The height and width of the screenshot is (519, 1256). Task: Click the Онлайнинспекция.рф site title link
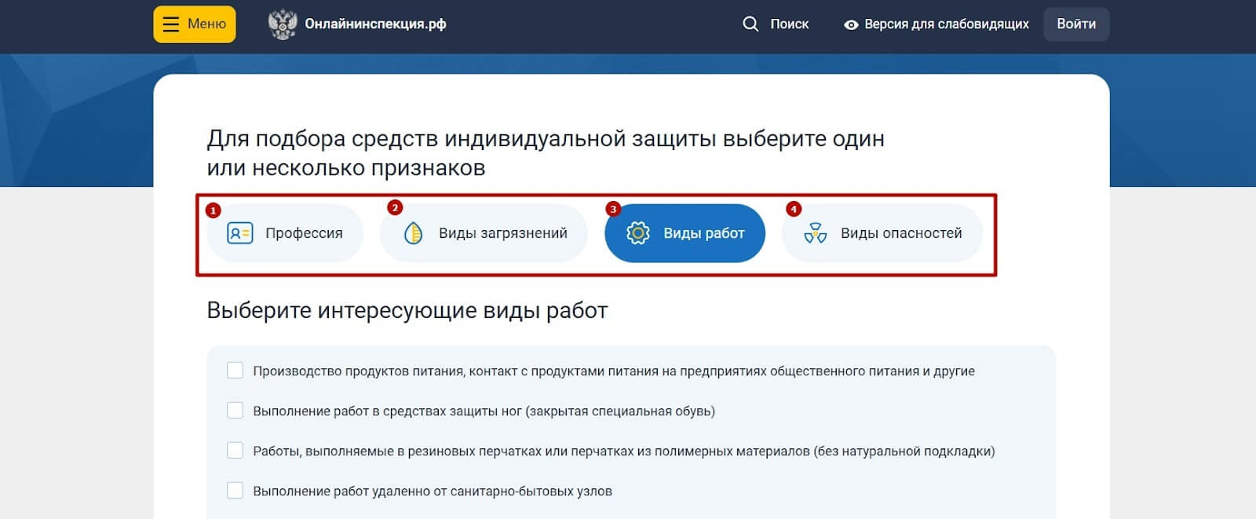click(375, 24)
